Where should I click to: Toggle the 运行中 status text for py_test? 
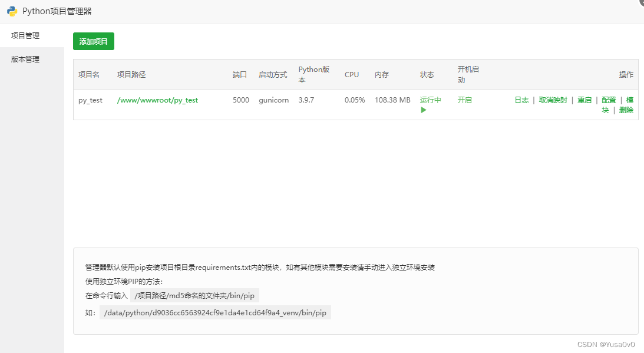(430, 100)
